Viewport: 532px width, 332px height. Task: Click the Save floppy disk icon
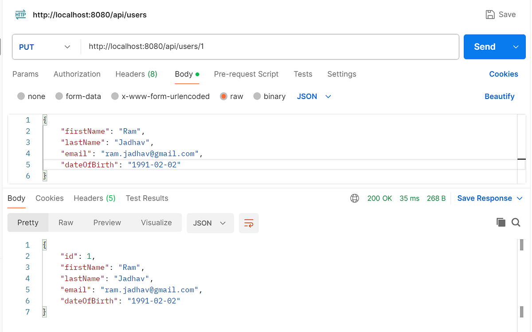(490, 15)
